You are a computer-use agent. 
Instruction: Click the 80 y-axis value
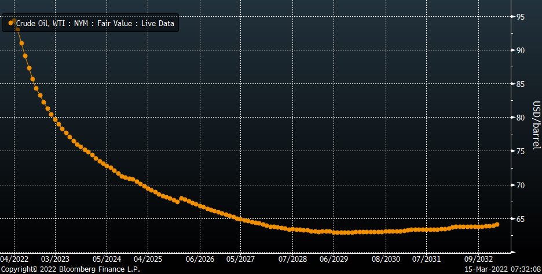point(520,118)
